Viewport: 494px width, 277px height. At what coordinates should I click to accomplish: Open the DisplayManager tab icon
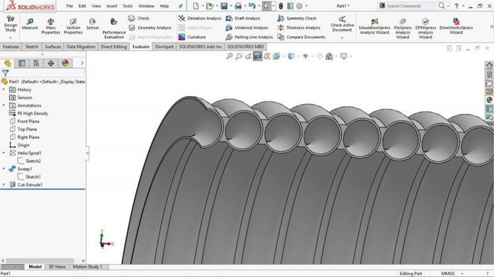tap(65, 63)
